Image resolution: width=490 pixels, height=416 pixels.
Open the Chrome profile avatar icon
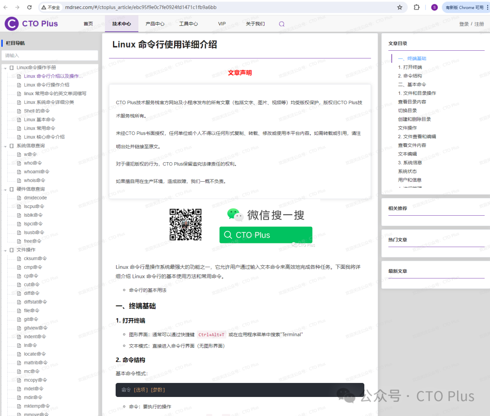(434, 7)
